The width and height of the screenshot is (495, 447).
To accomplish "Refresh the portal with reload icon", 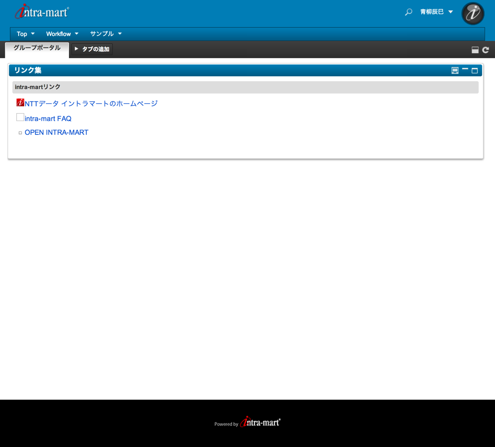I will [x=486, y=50].
